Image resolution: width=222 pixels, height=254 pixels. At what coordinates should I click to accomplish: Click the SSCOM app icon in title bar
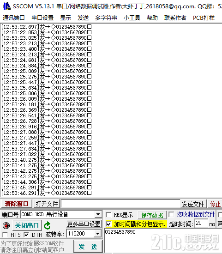tap(7, 6)
